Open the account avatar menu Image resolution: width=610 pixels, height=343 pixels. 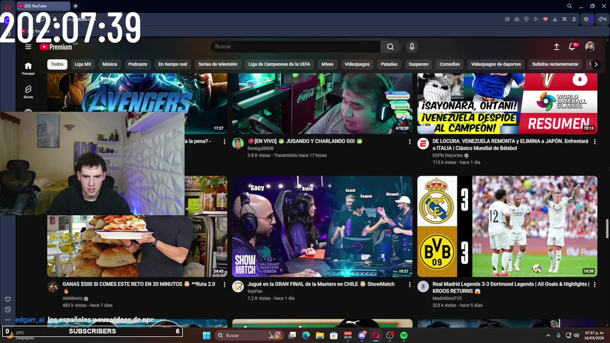[590, 47]
